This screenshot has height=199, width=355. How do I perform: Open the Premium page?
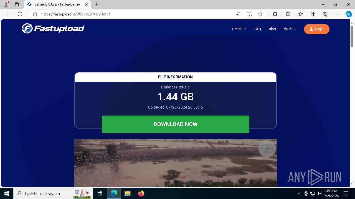click(x=239, y=29)
